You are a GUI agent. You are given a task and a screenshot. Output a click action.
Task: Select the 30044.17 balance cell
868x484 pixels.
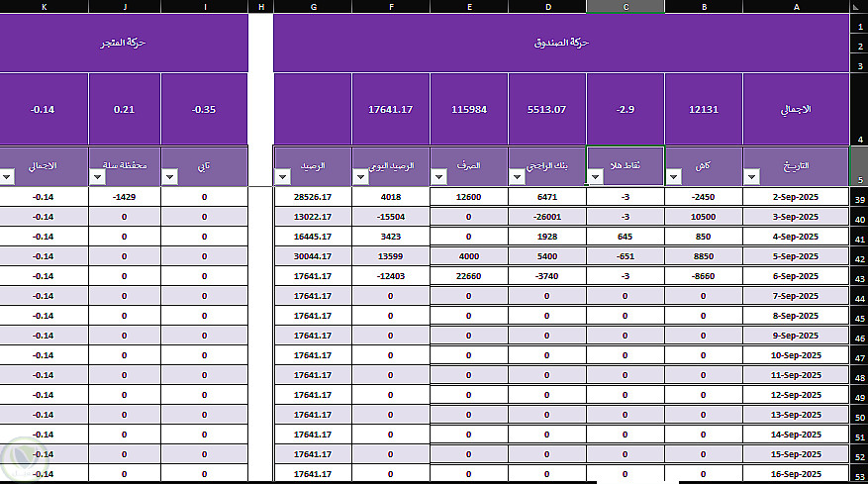point(313,256)
